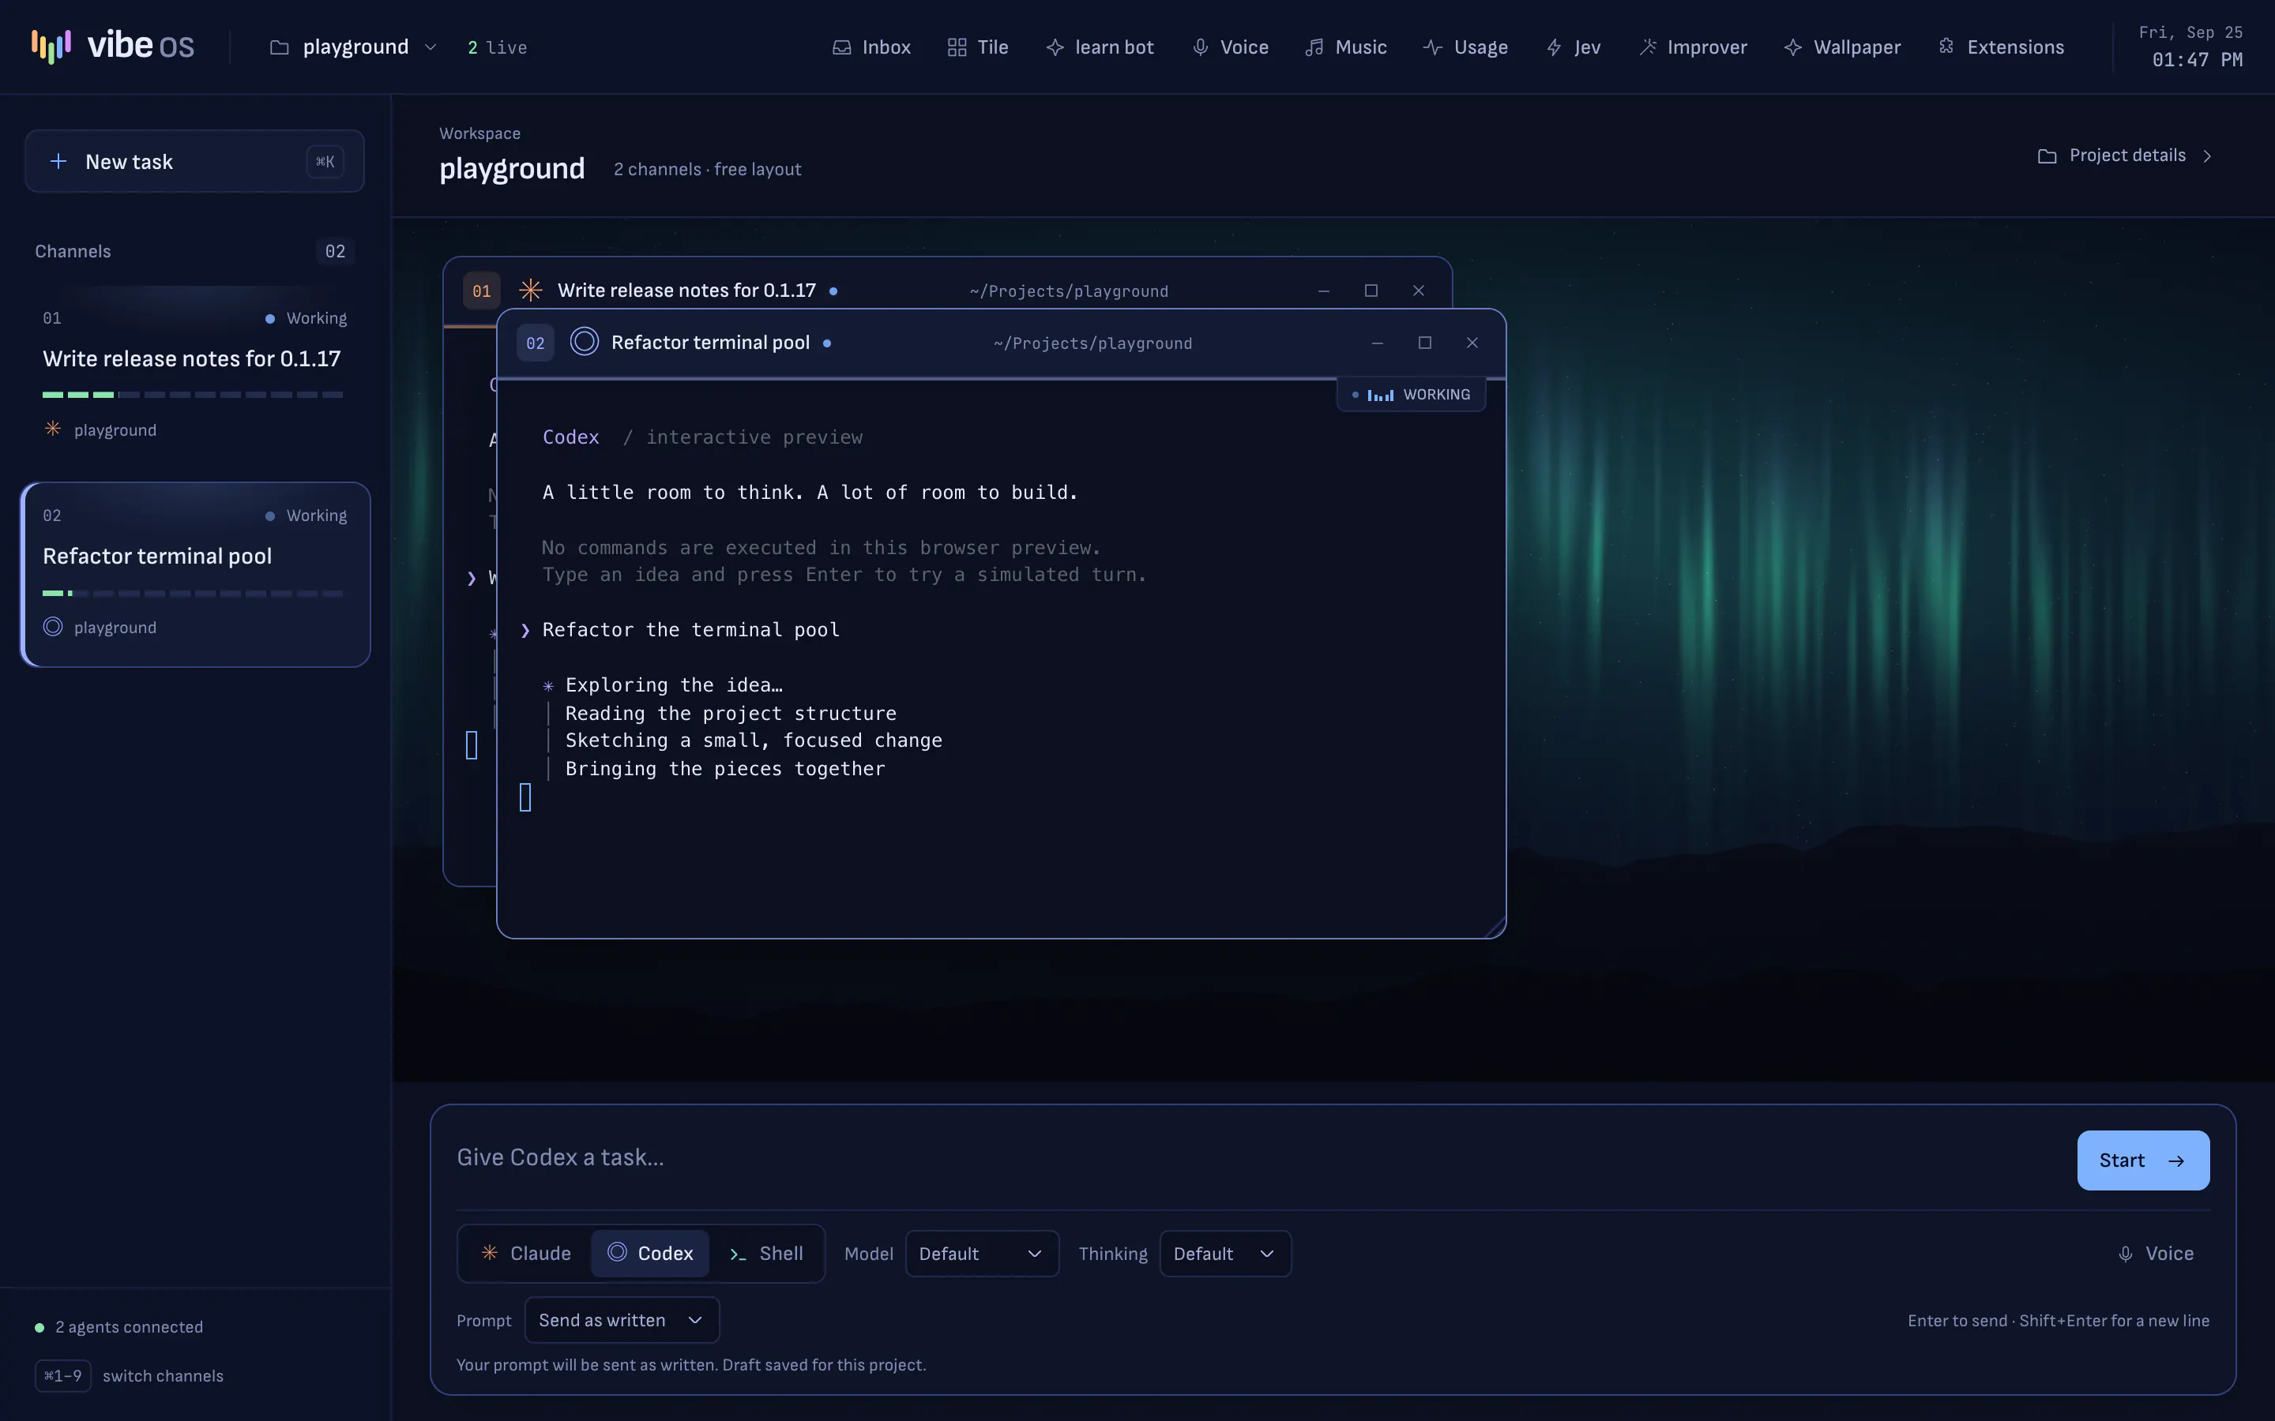
Task: Select the Codex agent option
Action: pos(649,1254)
